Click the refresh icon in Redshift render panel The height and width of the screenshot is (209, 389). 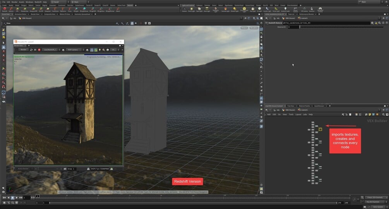pyautogui.click(x=31, y=50)
